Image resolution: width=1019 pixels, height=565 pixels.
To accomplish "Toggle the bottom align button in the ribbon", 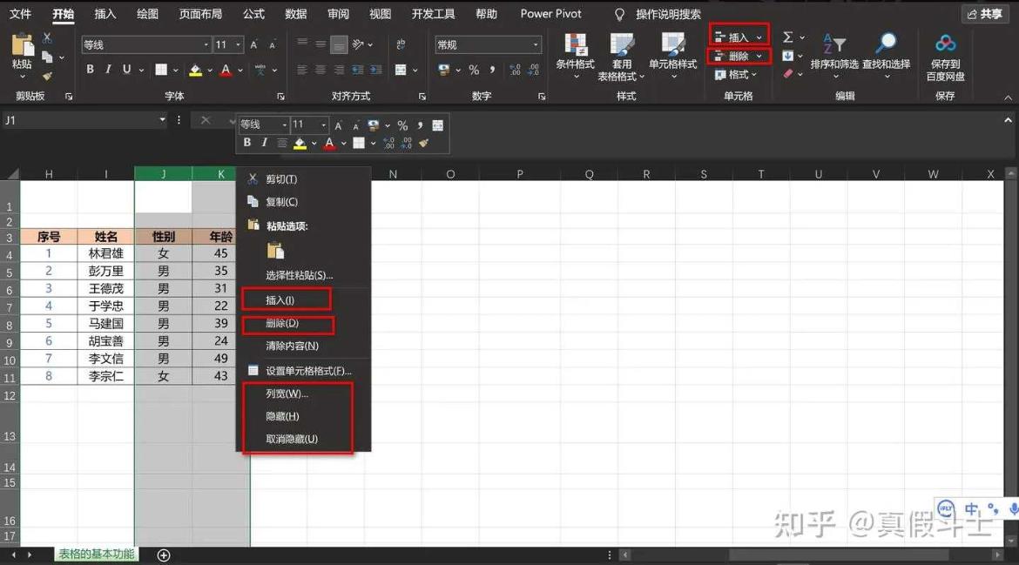I will click(x=339, y=44).
